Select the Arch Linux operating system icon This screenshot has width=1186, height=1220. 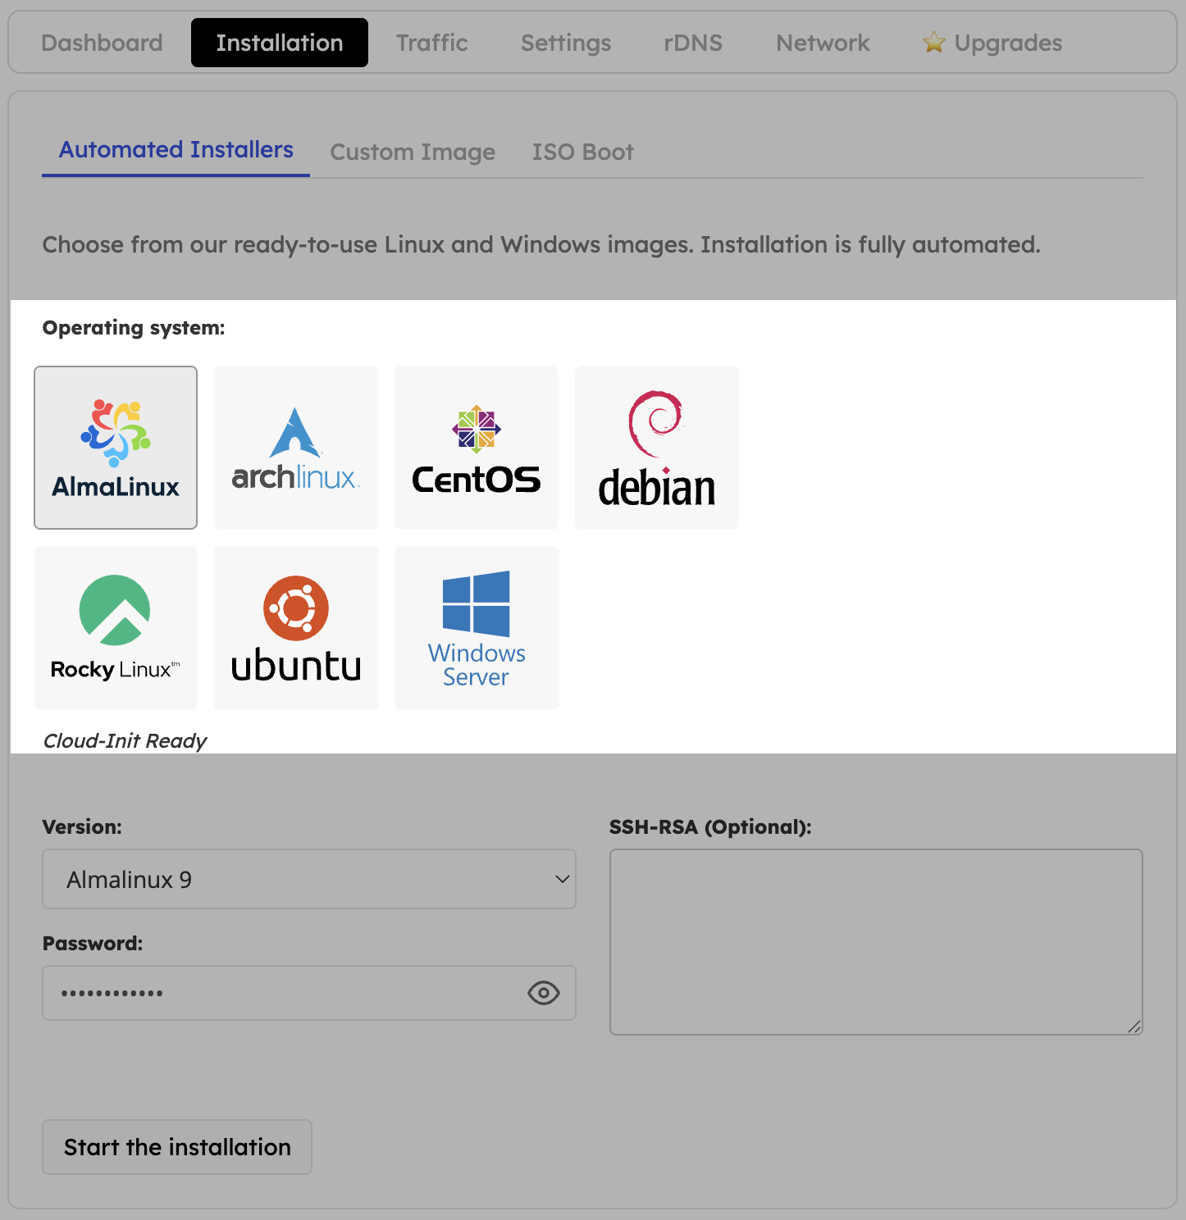tap(295, 447)
